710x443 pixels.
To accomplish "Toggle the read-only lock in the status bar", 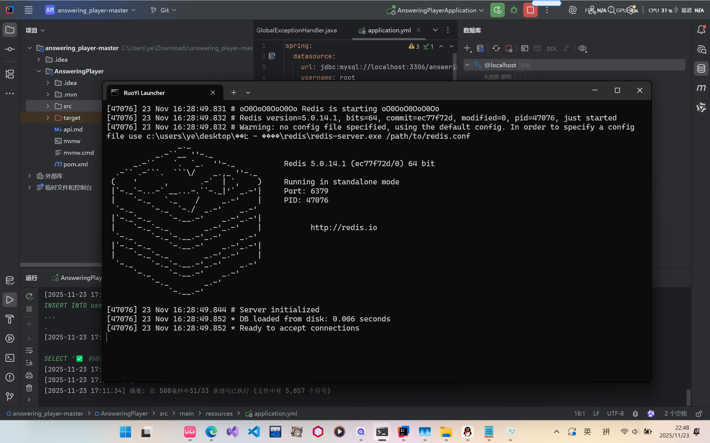I will tap(699, 413).
